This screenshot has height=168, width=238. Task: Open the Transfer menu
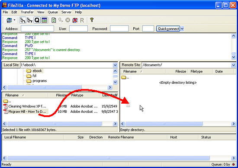(27, 12)
